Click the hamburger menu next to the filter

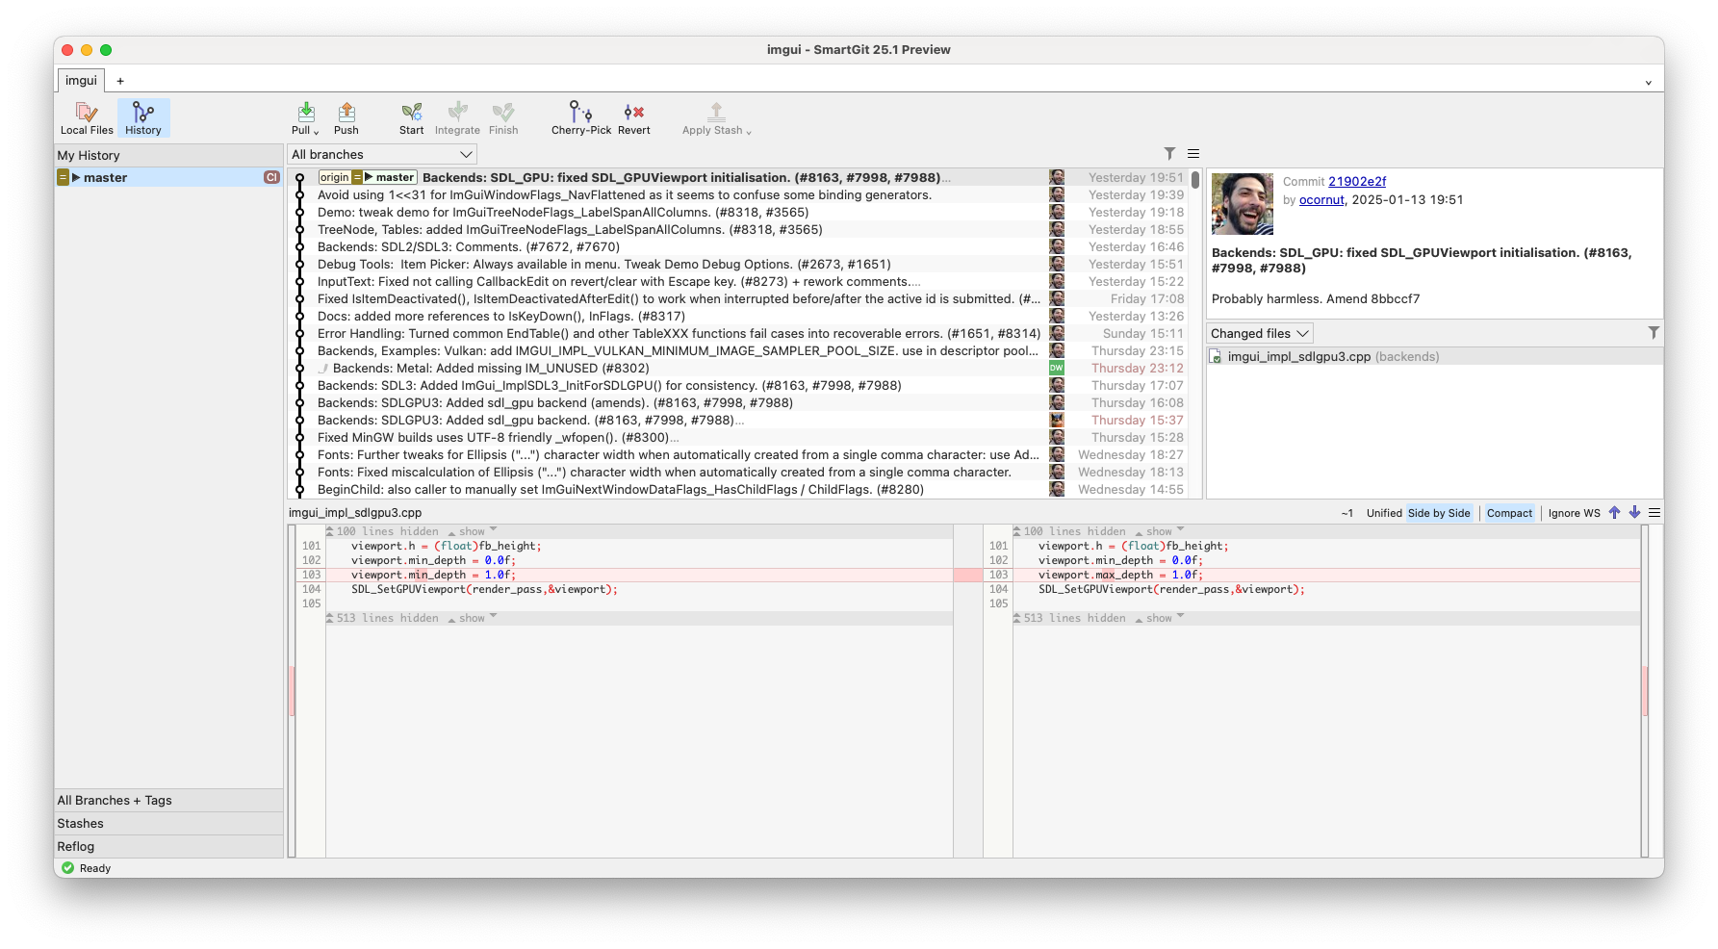tap(1192, 152)
